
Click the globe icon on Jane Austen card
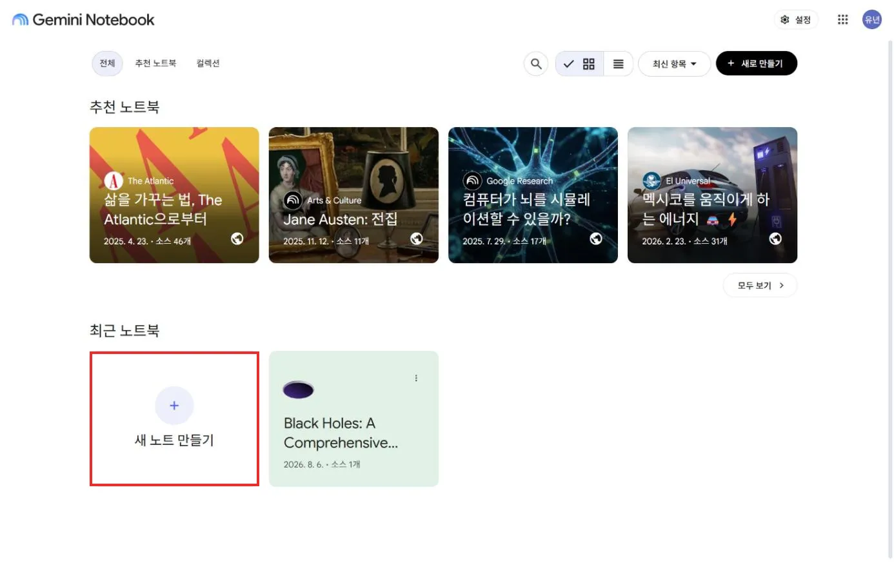(417, 239)
